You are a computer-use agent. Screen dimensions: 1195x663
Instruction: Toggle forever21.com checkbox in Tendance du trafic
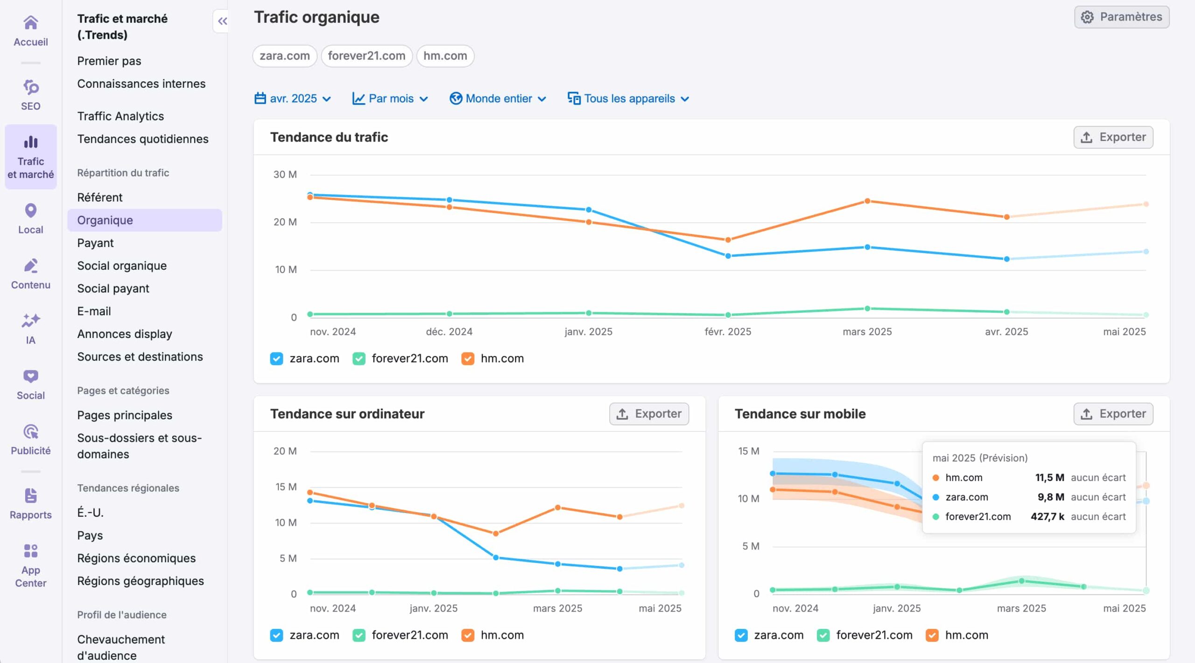[x=358, y=359]
